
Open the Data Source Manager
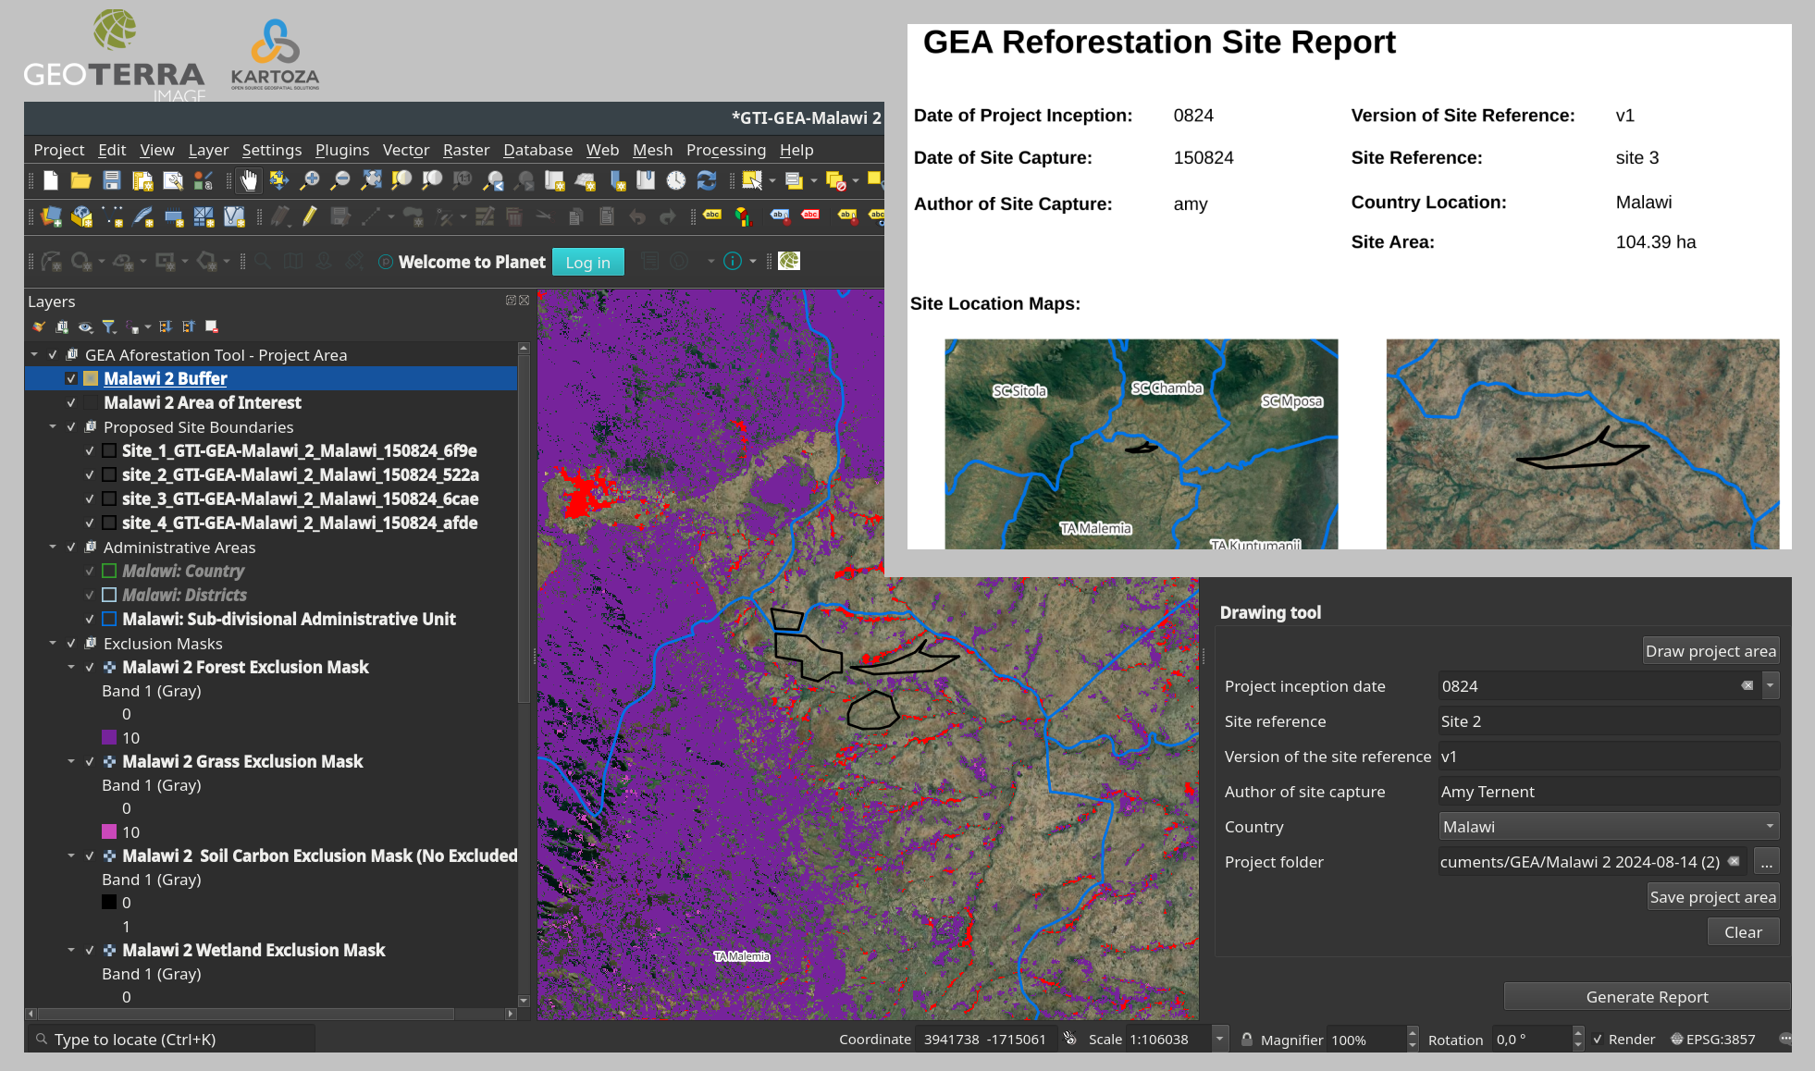coord(51,217)
